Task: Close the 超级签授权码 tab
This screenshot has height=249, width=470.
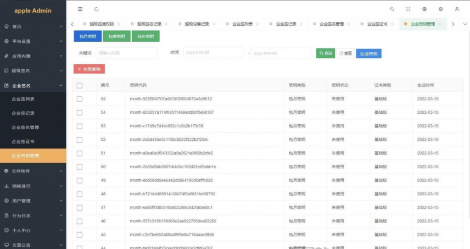Action: pyautogui.click(x=119, y=24)
